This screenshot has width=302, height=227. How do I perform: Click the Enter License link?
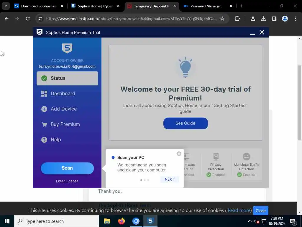(67, 181)
